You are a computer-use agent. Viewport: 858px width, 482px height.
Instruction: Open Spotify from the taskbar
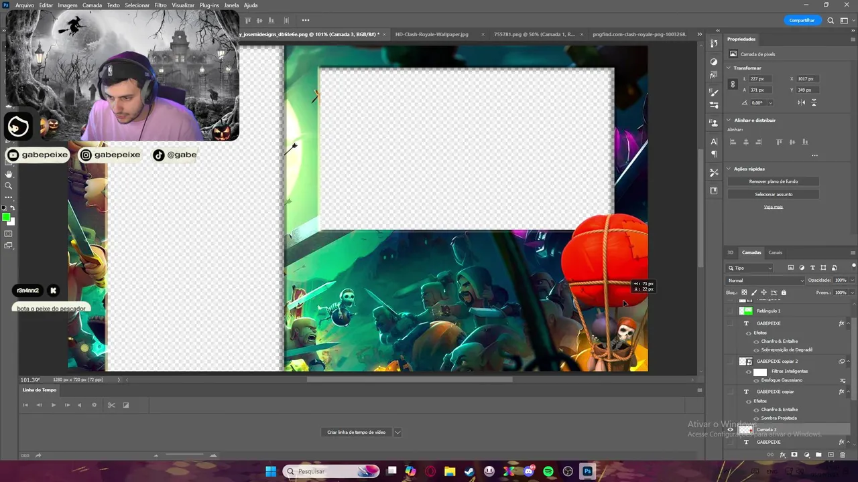coord(548,471)
